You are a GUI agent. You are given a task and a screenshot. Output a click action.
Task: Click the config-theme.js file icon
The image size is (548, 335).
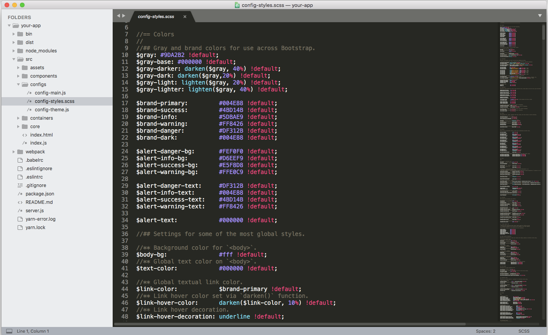29,109
